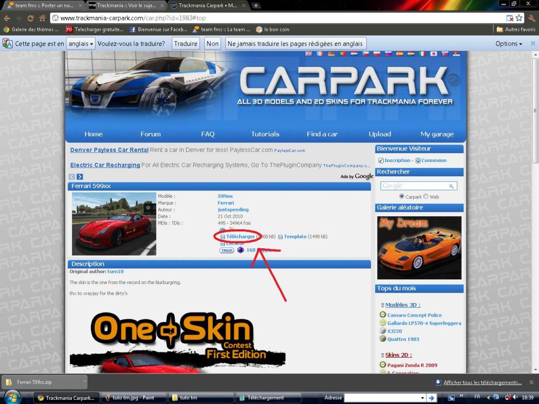Open the browser home page icon

click(x=42, y=18)
